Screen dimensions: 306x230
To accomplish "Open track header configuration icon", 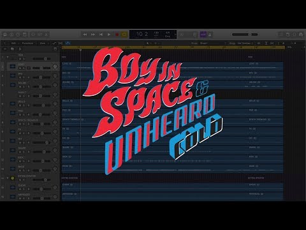I will (x=55, y=49).
